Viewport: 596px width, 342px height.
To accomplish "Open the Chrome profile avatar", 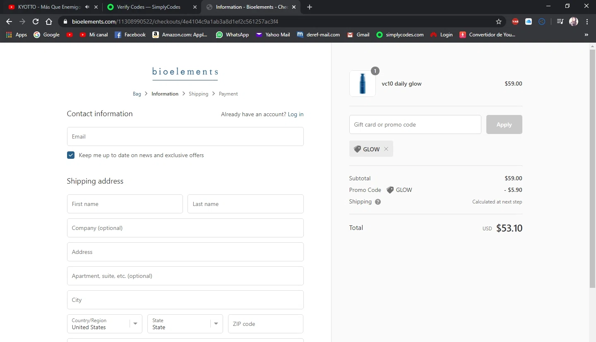I will [x=574, y=22].
